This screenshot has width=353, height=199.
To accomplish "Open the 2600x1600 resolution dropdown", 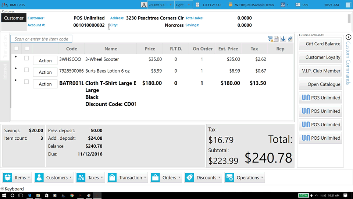I will pos(161,5).
